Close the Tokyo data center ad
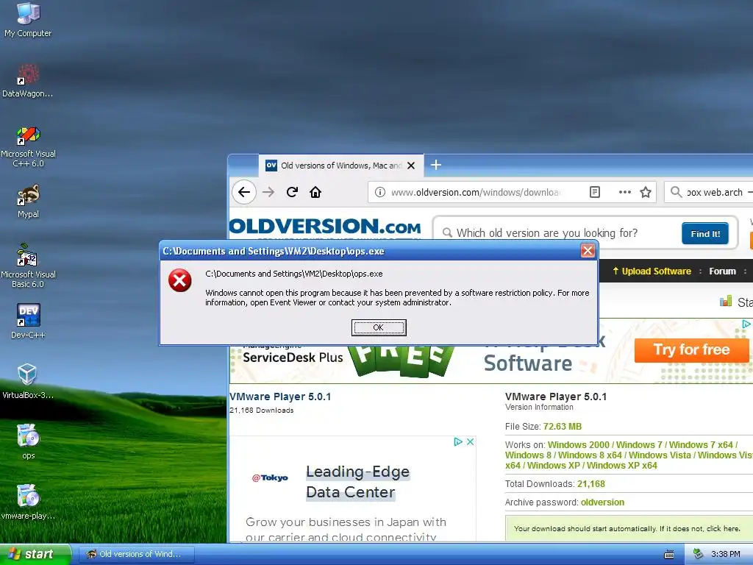Viewport: 753px width, 565px height. click(470, 441)
